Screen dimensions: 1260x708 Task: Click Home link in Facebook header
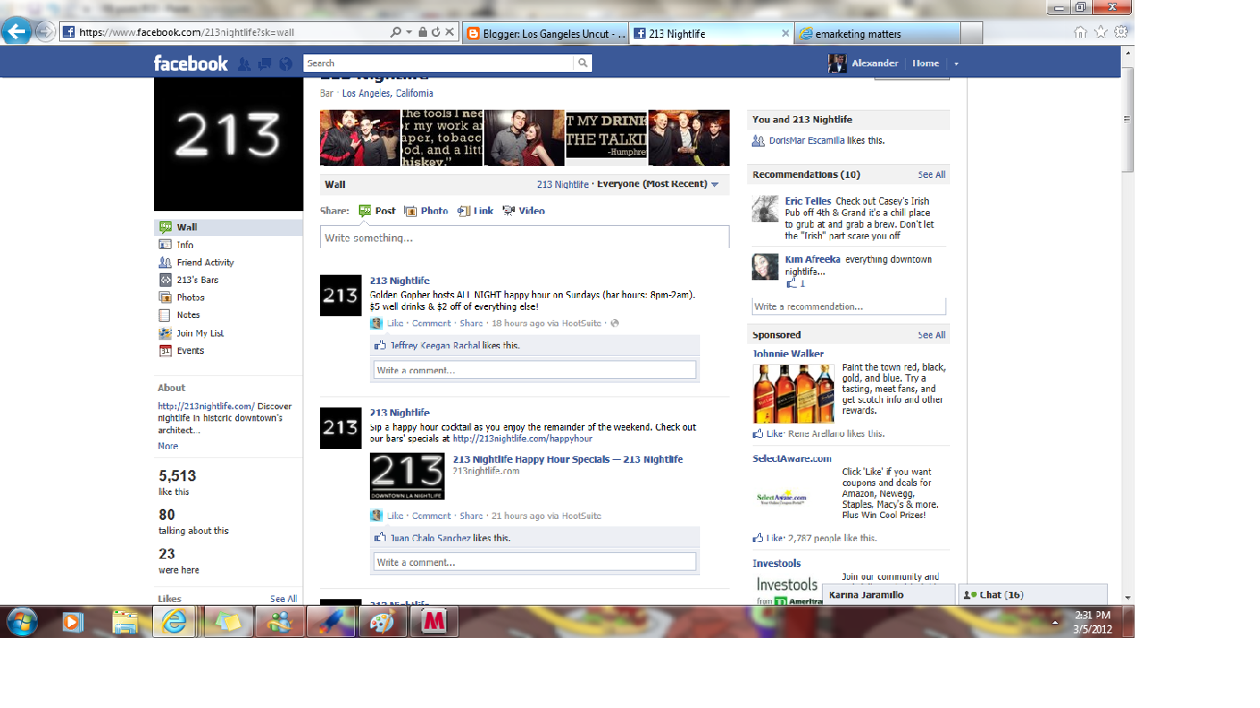pos(925,63)
